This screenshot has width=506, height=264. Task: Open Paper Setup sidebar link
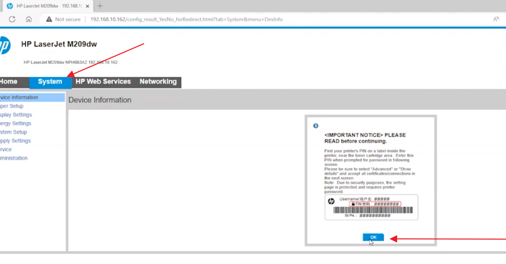pyautogui.click(x=12, y=106)
